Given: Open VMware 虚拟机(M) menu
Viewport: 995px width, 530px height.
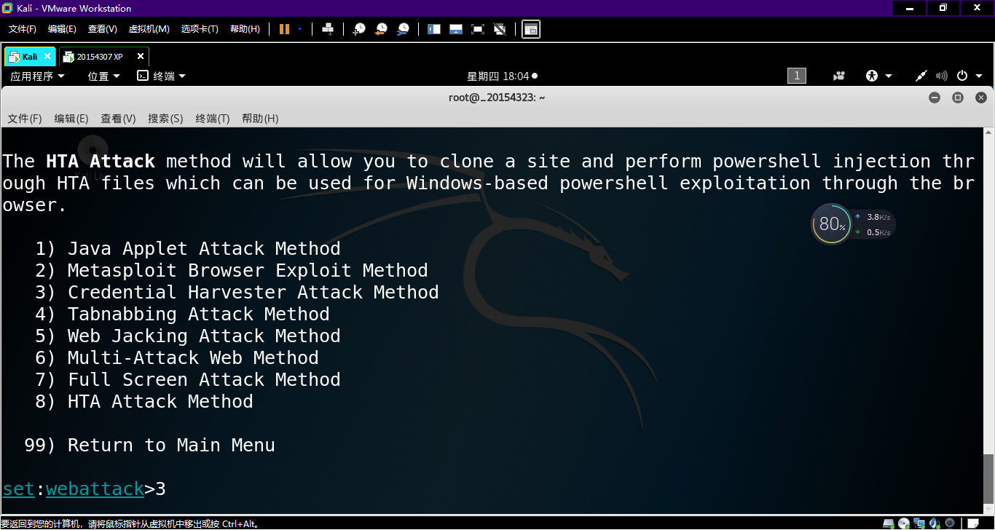Looking at the screenshot, I should point(149,29).
